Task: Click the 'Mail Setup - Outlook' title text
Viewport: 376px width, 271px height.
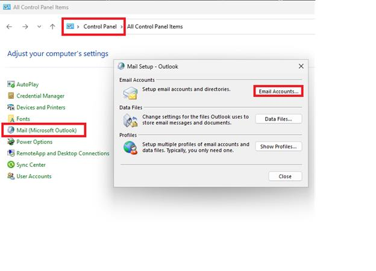Action: pos(152,67)
